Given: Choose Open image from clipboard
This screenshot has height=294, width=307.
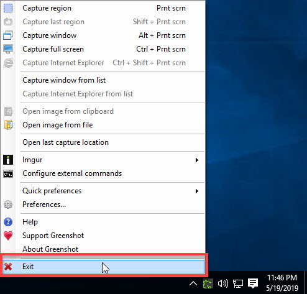Looking at the screenshot, I should 103,111.
